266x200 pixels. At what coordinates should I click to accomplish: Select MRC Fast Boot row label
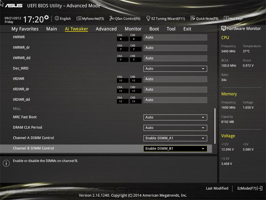pyautogui.click(x=25, y=117)
